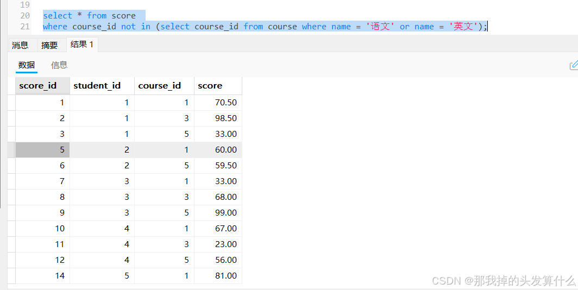Screen dimensions: 578x290
Task: Click score_id cell 10
Action: pyautogui.click(x=42, y=229)
